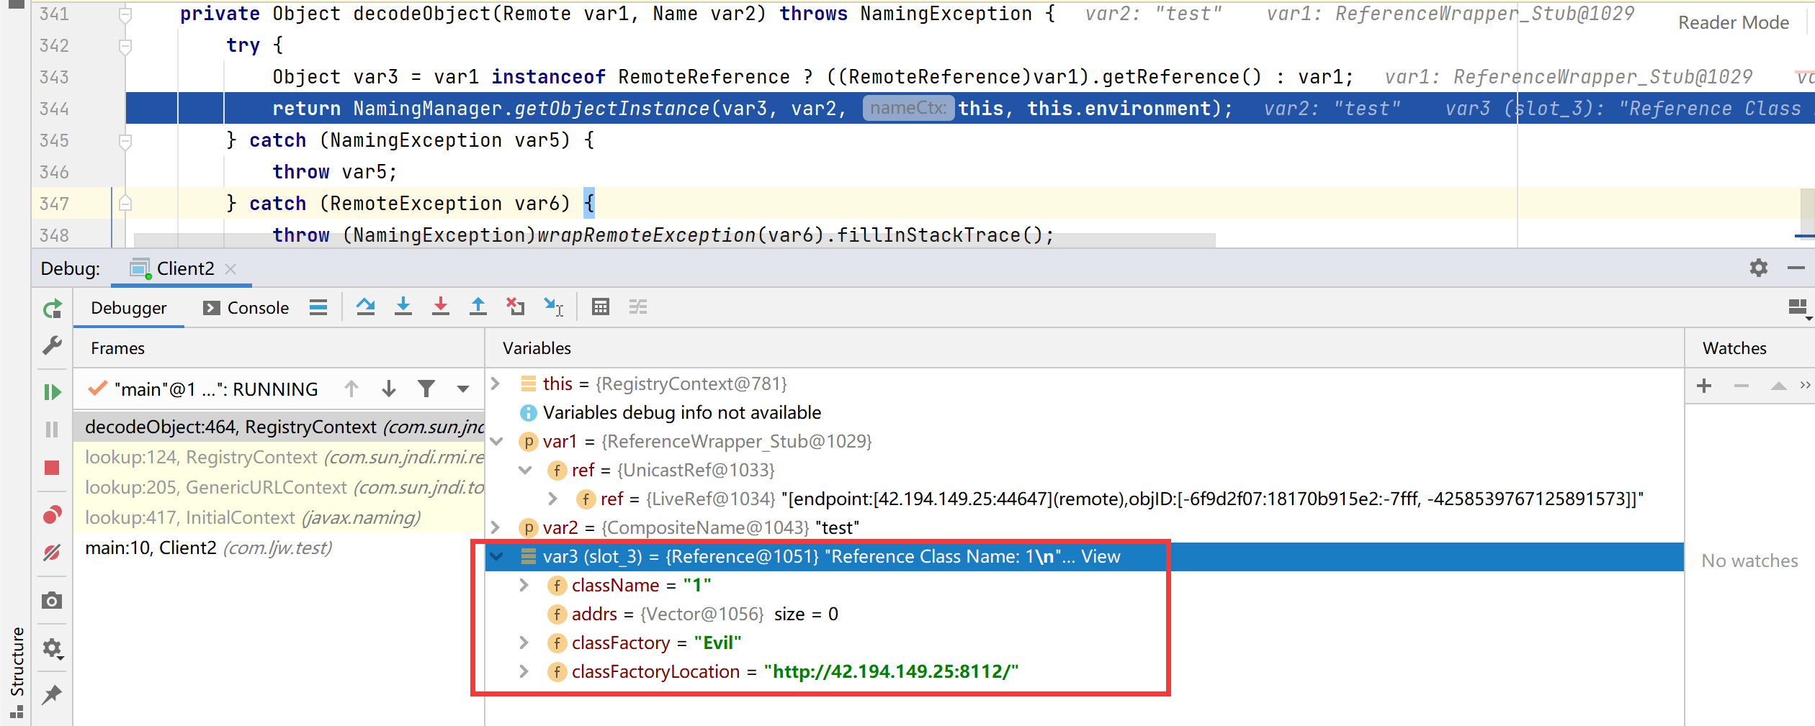This screenshot has height=726, width=1815.
Task: Click the Trace Current Stream Chain icon
Action: [638, 307]
